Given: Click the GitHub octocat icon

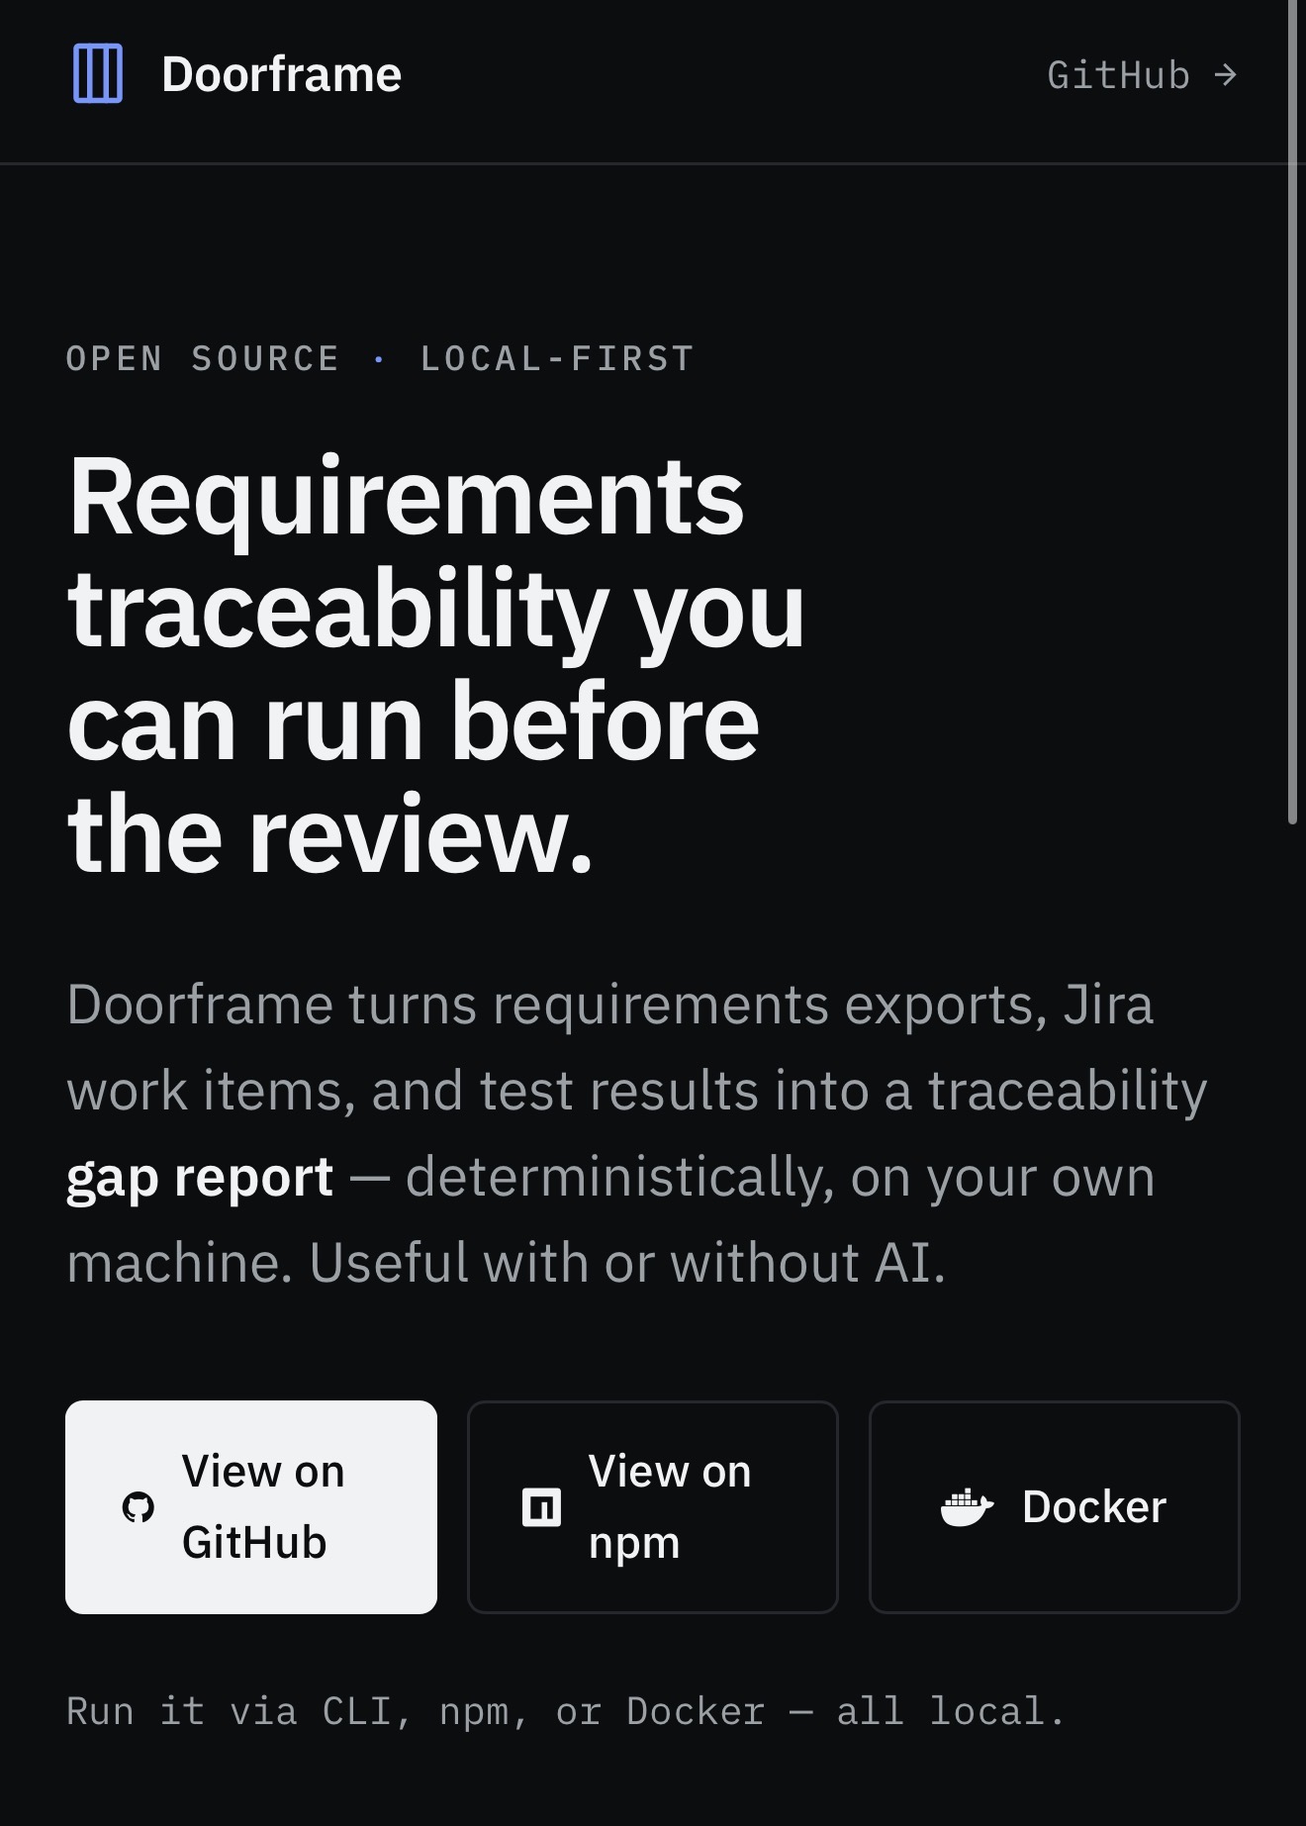Looking at the screenshot, I should coord(139,1507).
